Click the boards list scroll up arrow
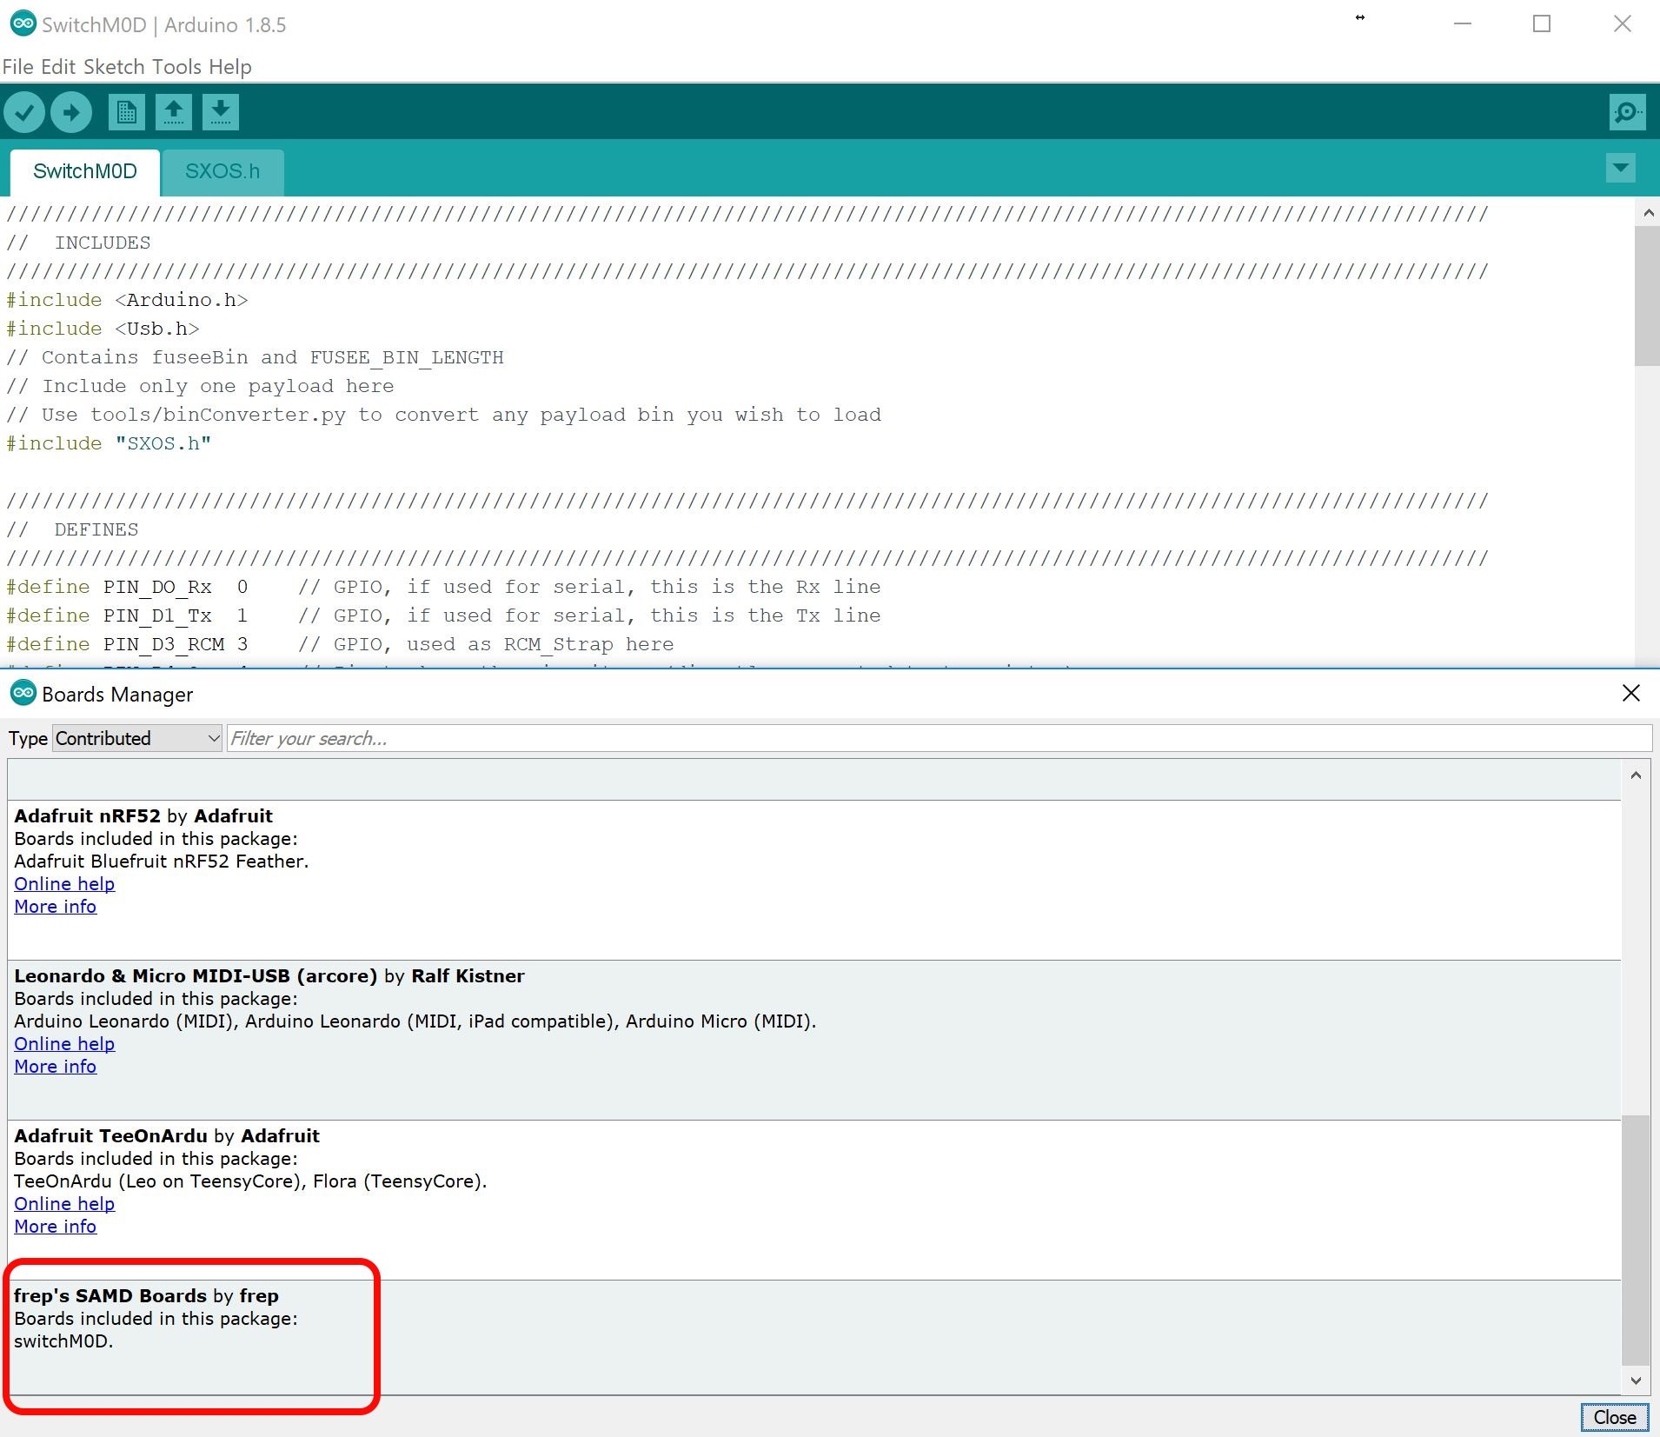The height and width of the screenshot is (1437, 1660). point(1636,775)
